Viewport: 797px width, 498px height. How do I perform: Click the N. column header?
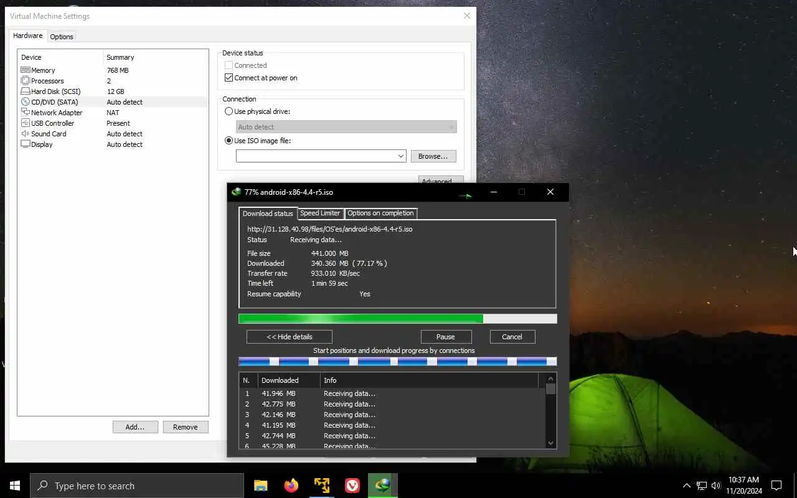248,380
